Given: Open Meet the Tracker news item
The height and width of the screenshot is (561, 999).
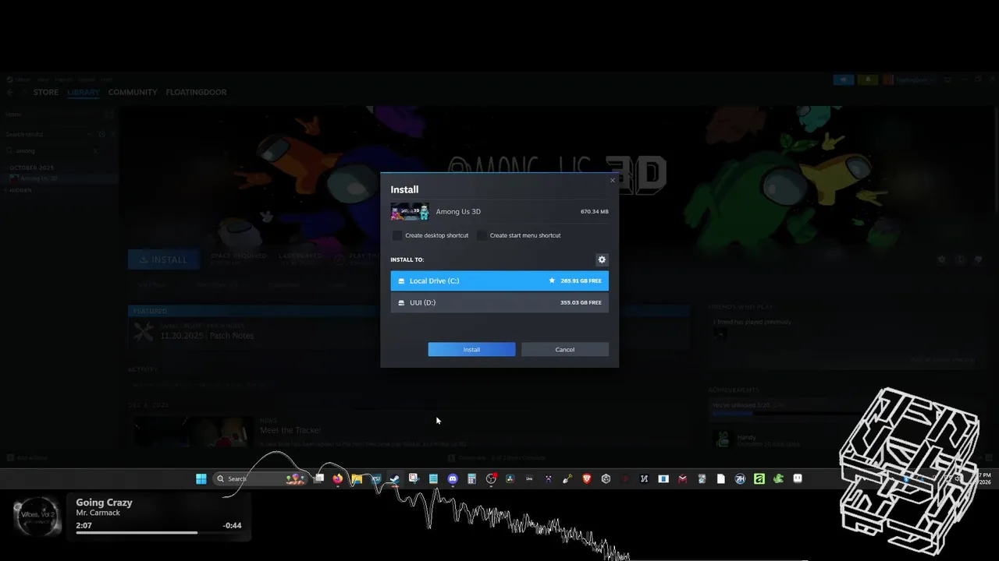Looking at the screenshot, I should coord(290,430).
